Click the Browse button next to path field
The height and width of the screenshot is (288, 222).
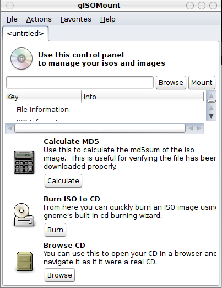171,83
